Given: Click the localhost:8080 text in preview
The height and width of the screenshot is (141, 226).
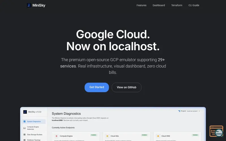Looking at the screenshot, I should click(57, 120).
